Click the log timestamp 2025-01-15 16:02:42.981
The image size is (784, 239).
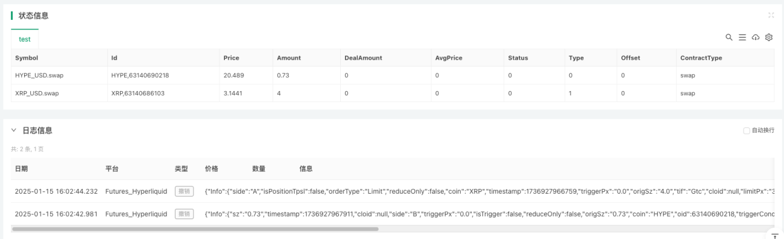coord(56,214)
